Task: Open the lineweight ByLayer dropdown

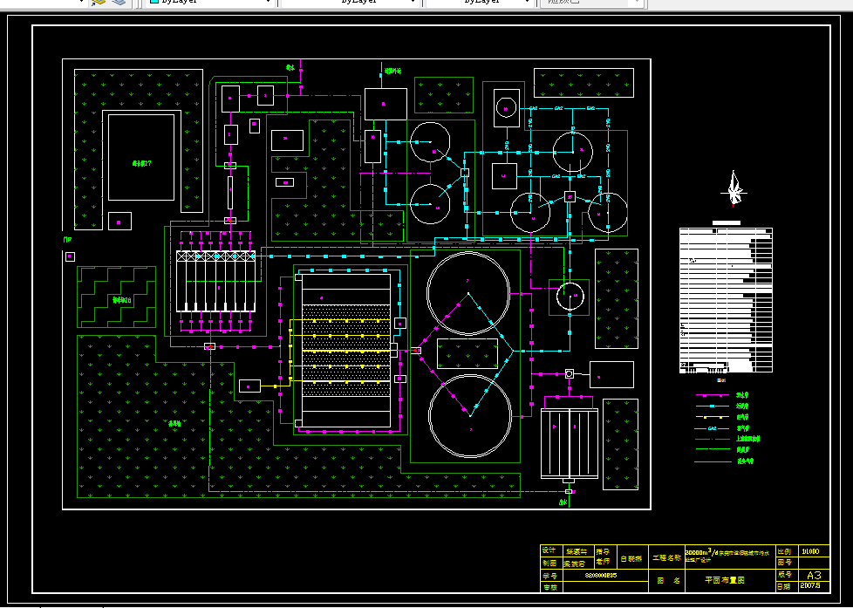Action: [x=479, y=2]
